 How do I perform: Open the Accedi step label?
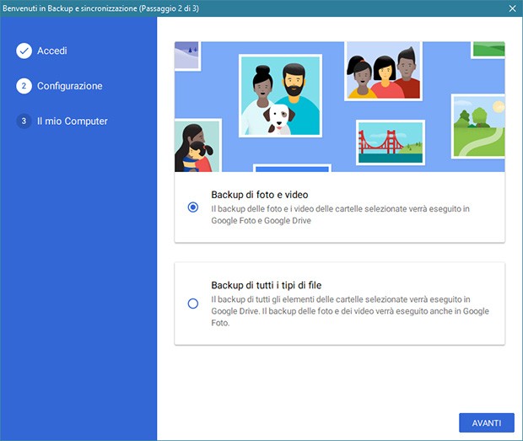52,51
